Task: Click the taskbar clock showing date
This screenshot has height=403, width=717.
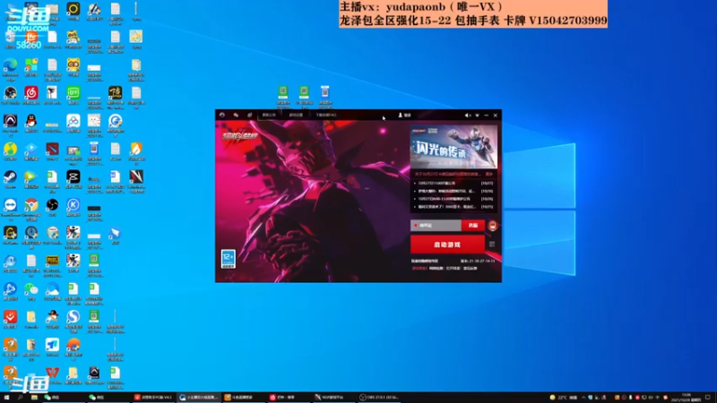Action: [x=687, y=397]
